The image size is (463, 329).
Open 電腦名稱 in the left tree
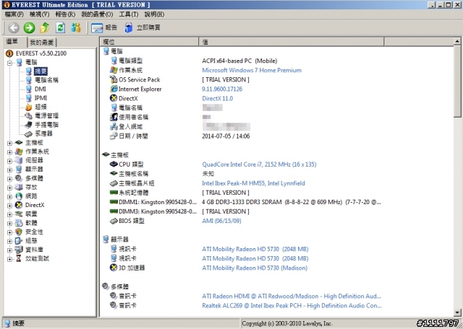pos(46,80)
